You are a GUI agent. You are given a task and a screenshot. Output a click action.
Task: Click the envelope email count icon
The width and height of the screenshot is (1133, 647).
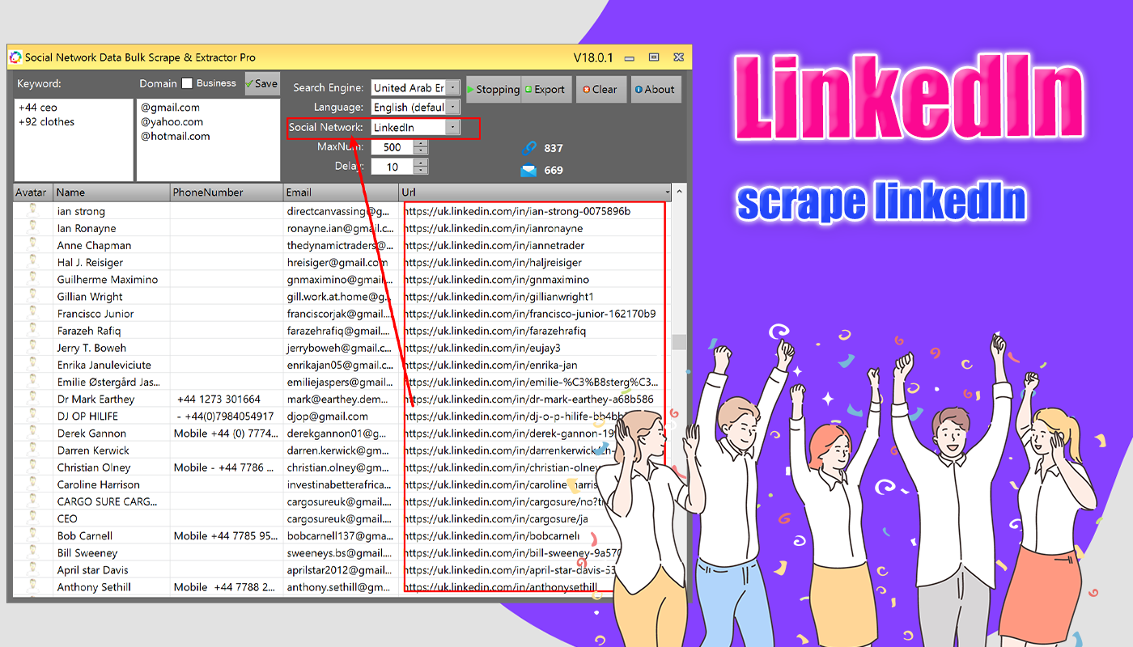pyautogui.click(x=529, y=170)
